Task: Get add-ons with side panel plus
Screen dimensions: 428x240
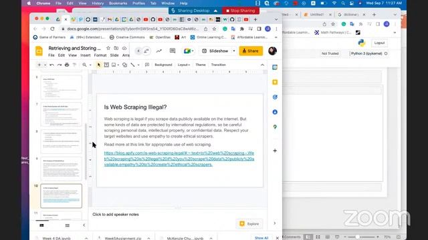Action: tap(275, 151)
